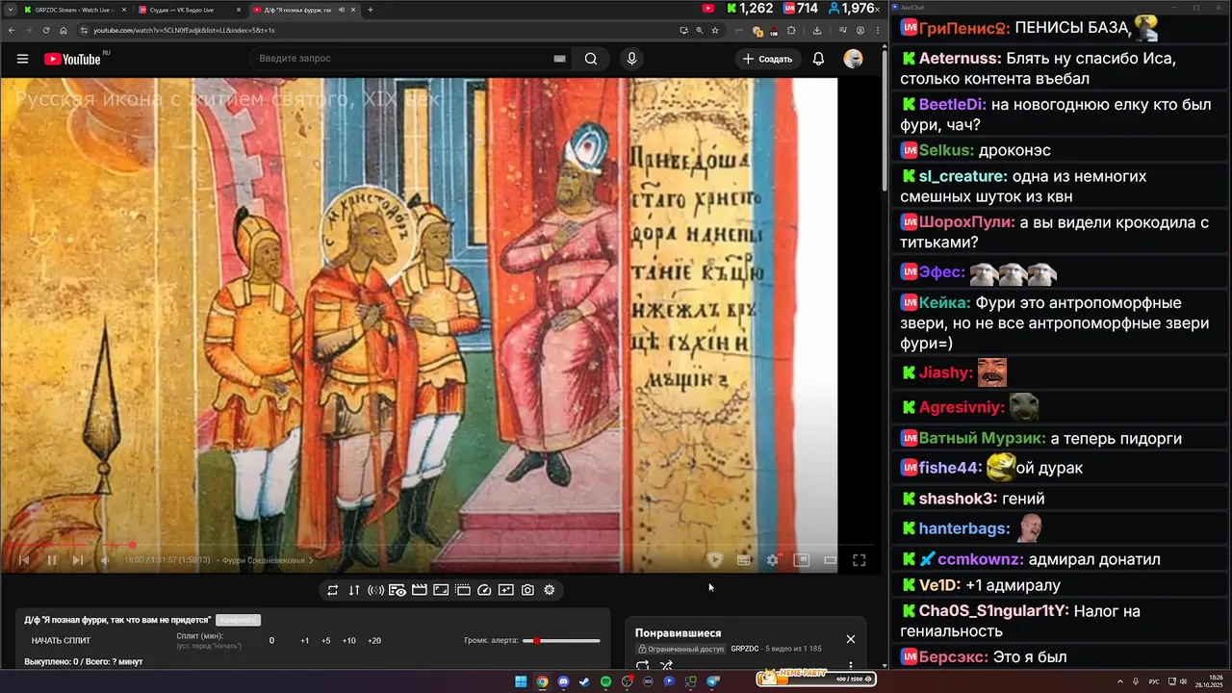Click the audio boost waves icon
Viewport: 1232px width, 693px height.
point(375,590)
